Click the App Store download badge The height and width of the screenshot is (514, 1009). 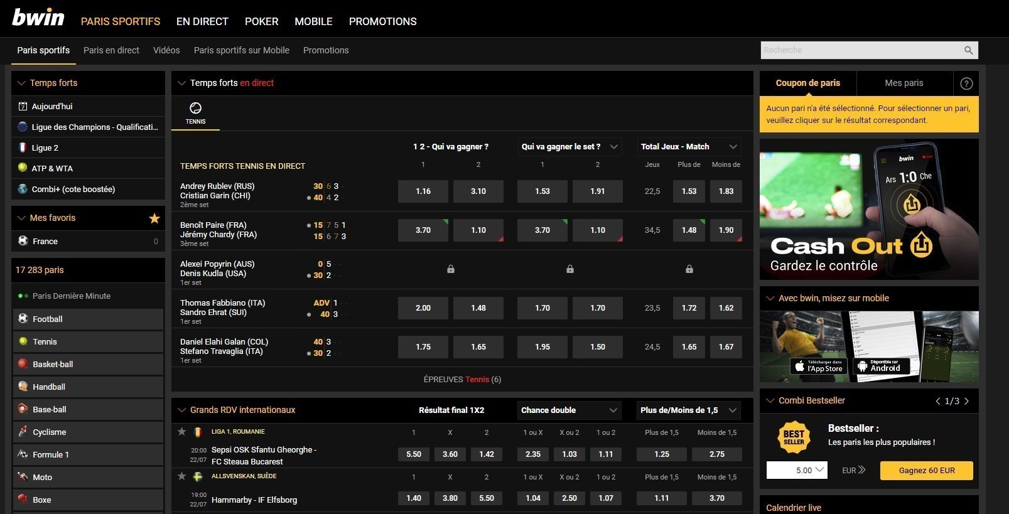(819, 366)
